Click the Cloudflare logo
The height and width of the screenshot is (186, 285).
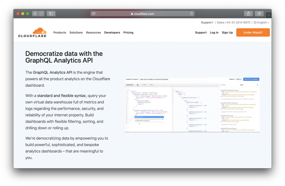pos(33,33)
